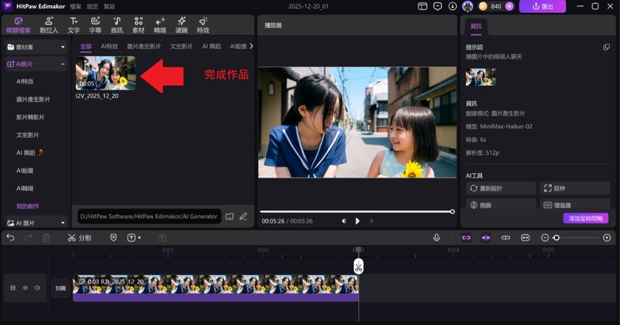Mute the video track audio
The height and width of the screenshot is (325, 620).
click(x=37, y=287)
